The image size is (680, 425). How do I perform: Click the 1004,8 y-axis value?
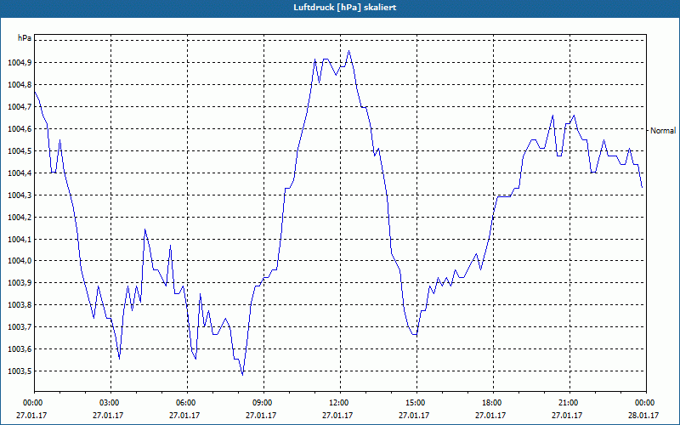coord(20,85)
